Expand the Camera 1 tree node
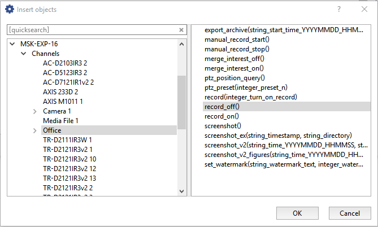The height and width of the screenshot is (227, 378). pyautogui.click(x=35, y=111)
